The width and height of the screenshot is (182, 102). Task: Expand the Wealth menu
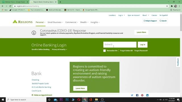pos(84,22)
